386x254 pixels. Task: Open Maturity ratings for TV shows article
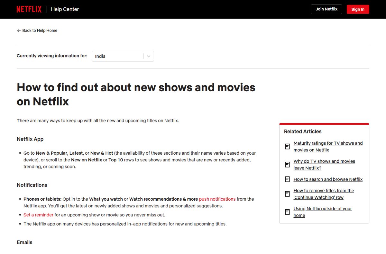pos(328,147)
